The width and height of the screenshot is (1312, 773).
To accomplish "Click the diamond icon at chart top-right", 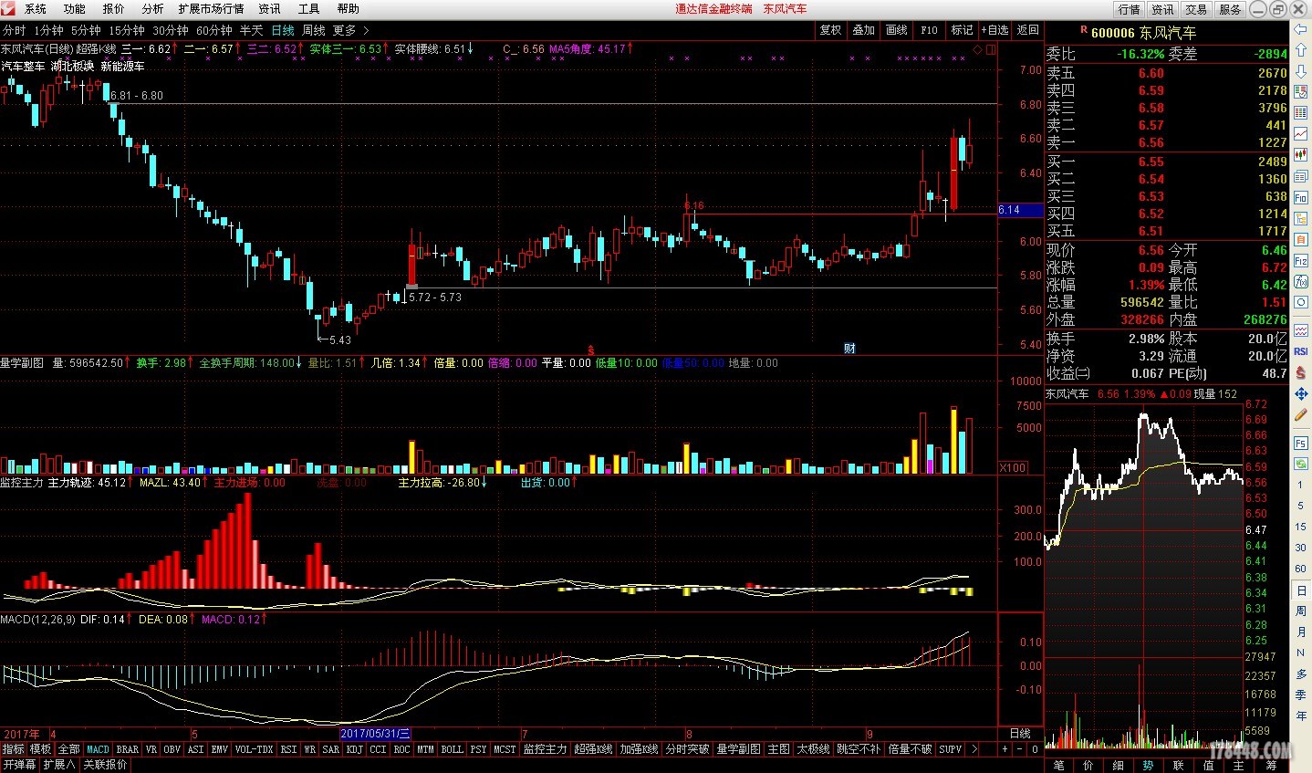I will (x=978, y=49).
